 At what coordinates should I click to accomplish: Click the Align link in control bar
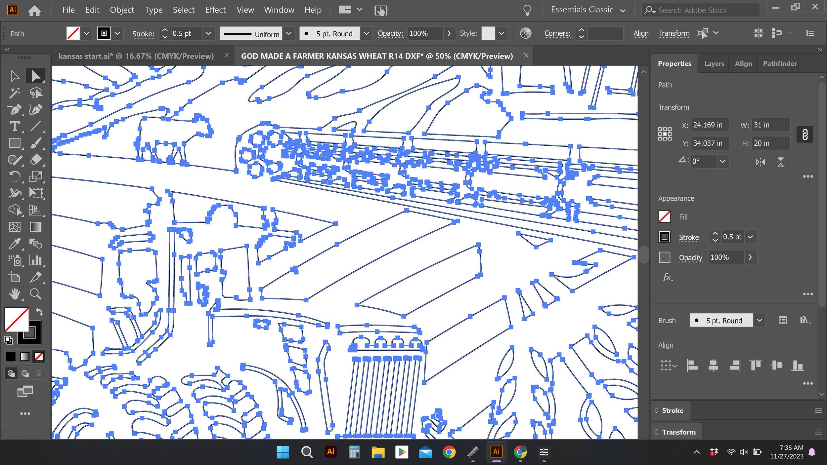(641, 33)
